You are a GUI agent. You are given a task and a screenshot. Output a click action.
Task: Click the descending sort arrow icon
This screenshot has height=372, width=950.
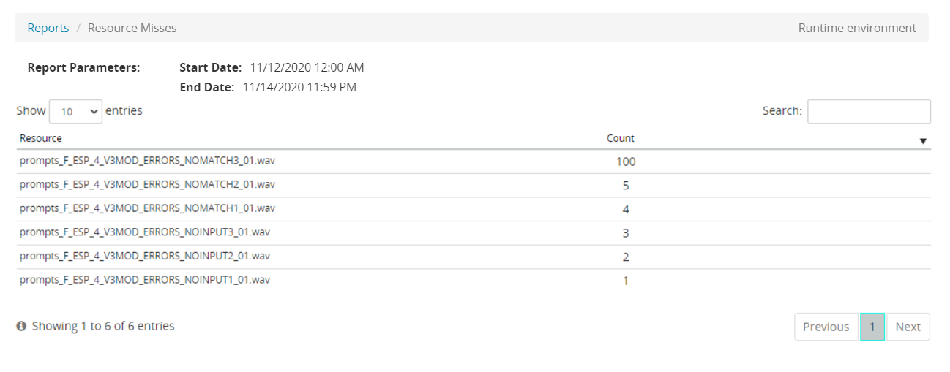coord(923,140)
